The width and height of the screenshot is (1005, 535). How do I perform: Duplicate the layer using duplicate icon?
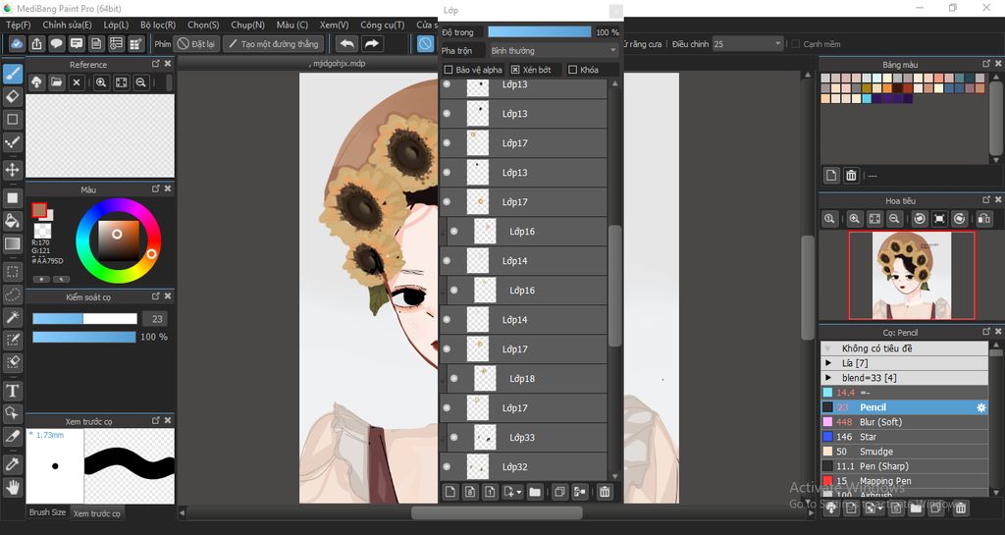pos(559,492)
